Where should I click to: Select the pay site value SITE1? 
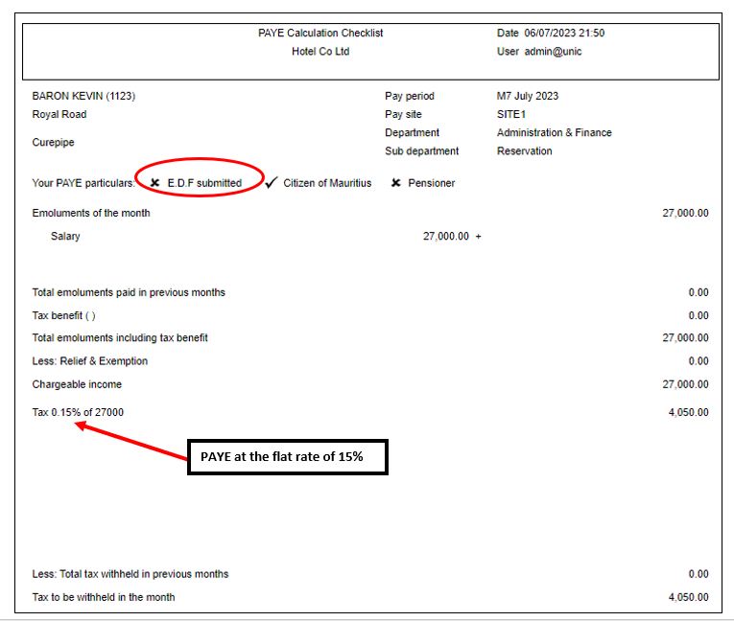(x=513, y=115)
